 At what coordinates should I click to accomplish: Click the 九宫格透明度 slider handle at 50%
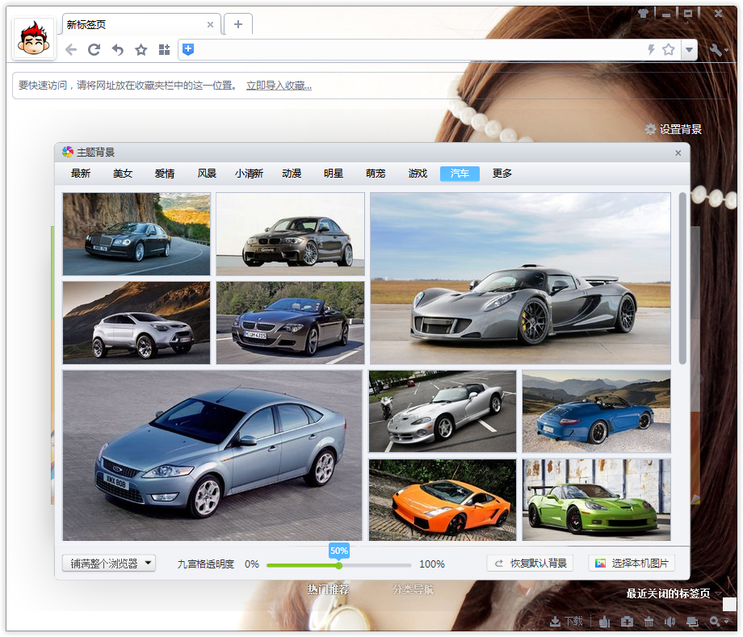(x=339, y=565)
